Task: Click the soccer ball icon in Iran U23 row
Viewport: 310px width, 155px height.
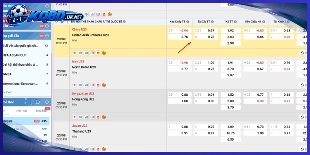Action: (302, 85)
